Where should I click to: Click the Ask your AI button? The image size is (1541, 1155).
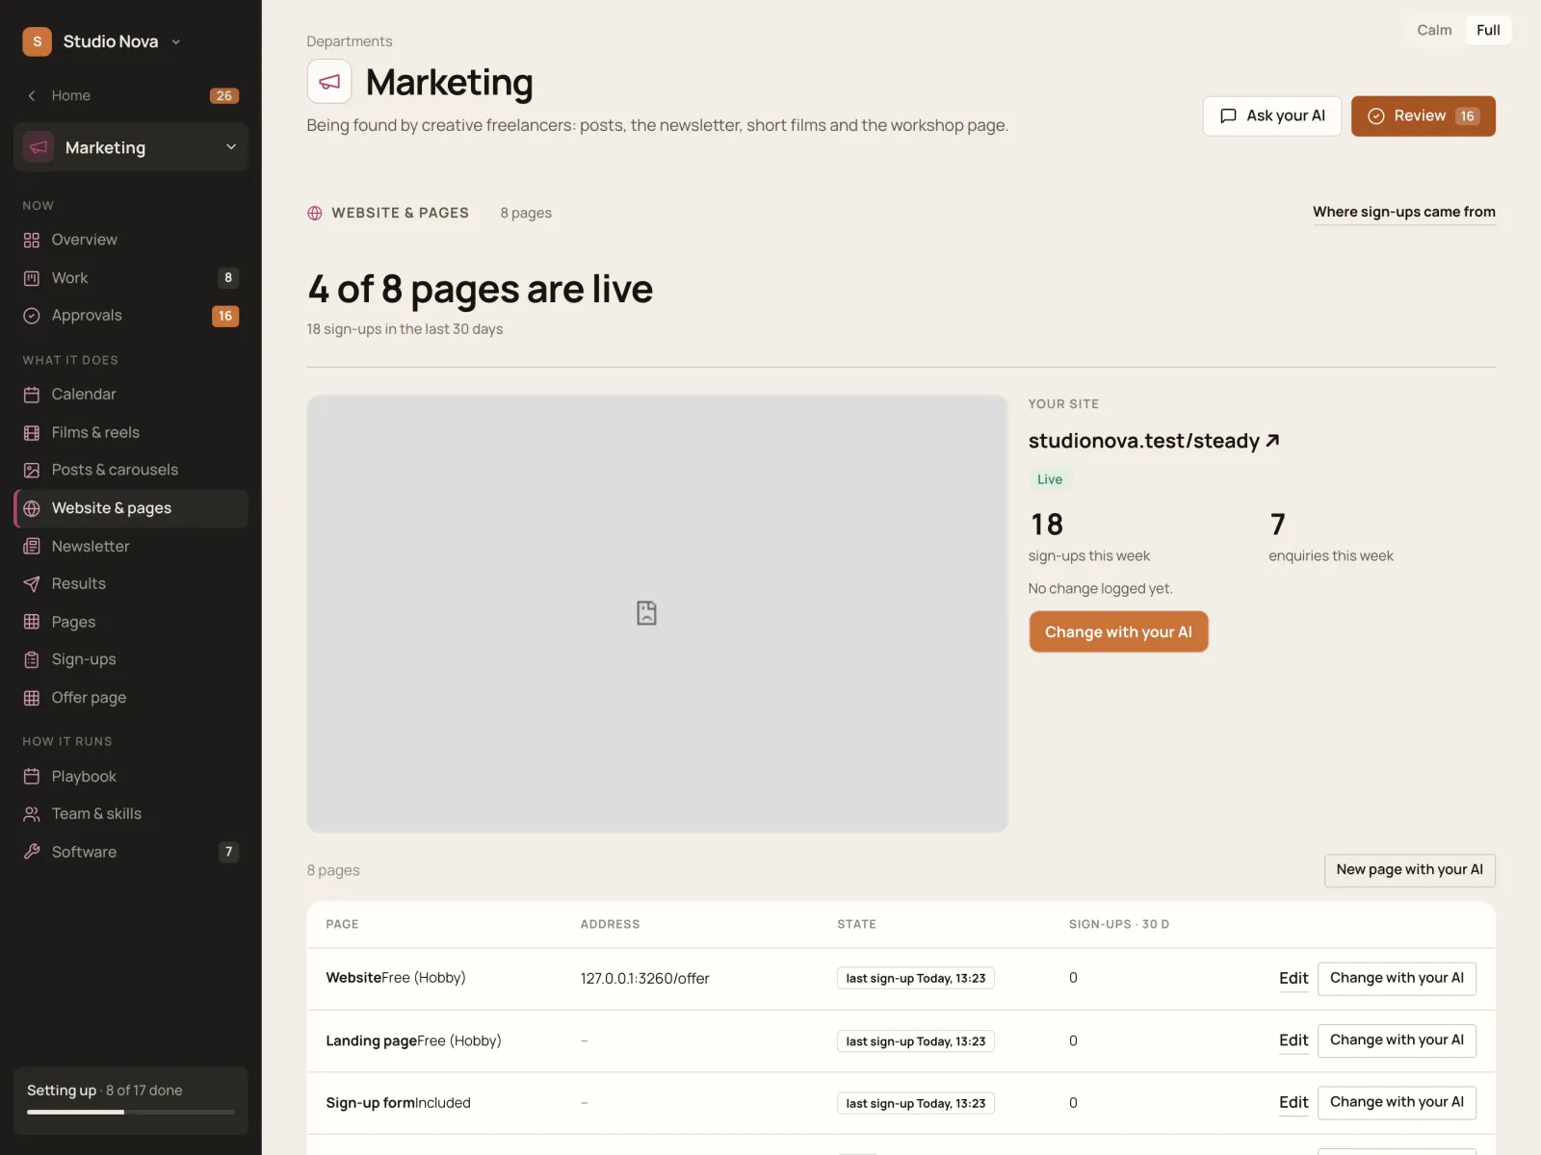1272,116
